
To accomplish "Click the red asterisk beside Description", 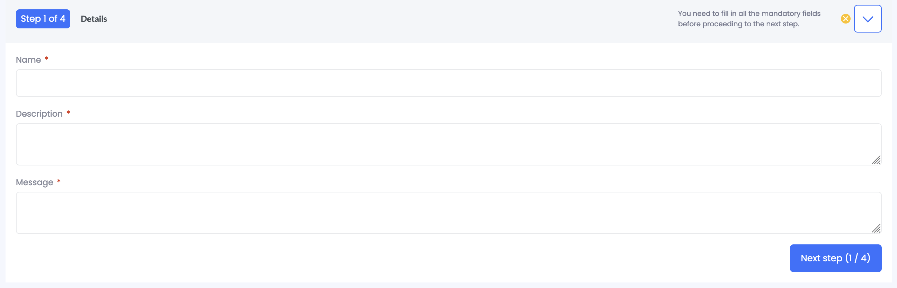I will pos(68,113).
